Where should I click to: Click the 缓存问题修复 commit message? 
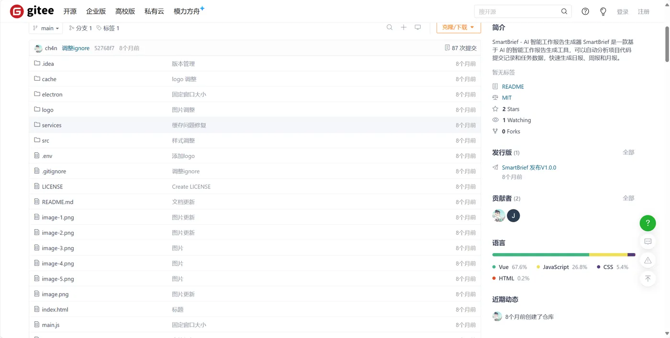pos(189,125)
